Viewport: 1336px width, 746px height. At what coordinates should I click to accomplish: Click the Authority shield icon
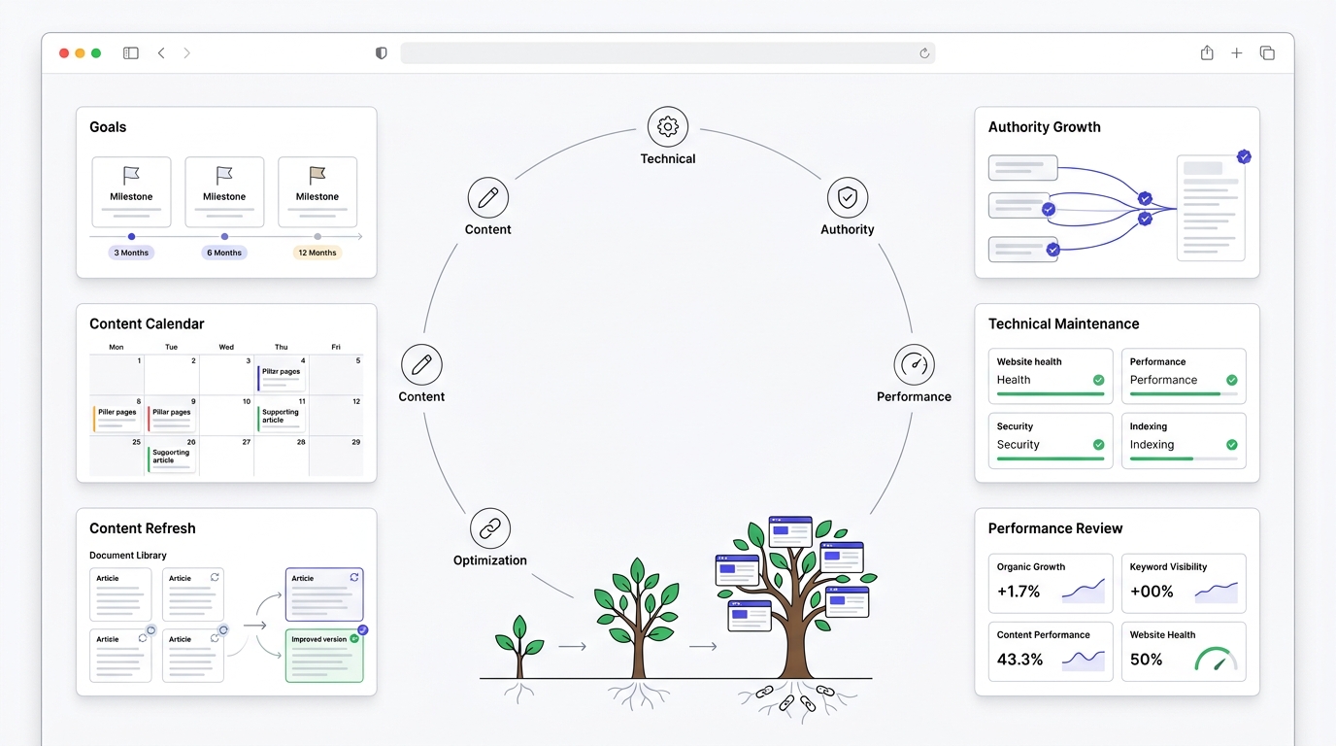point(848,198)
